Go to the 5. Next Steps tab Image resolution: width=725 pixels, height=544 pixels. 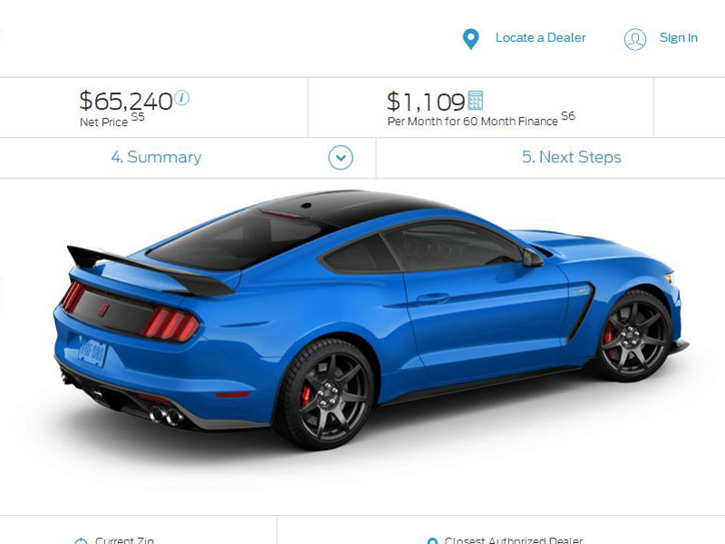(x=572, y=157)
